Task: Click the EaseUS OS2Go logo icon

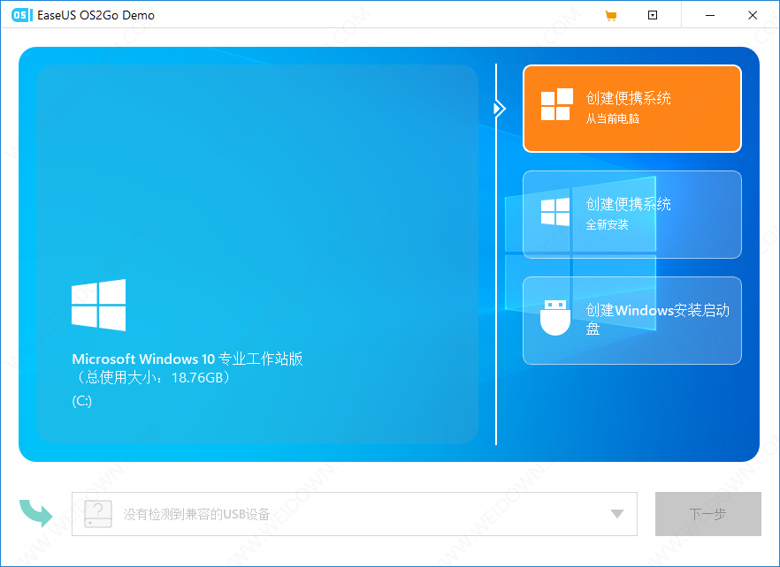Action: coord(21,15)
